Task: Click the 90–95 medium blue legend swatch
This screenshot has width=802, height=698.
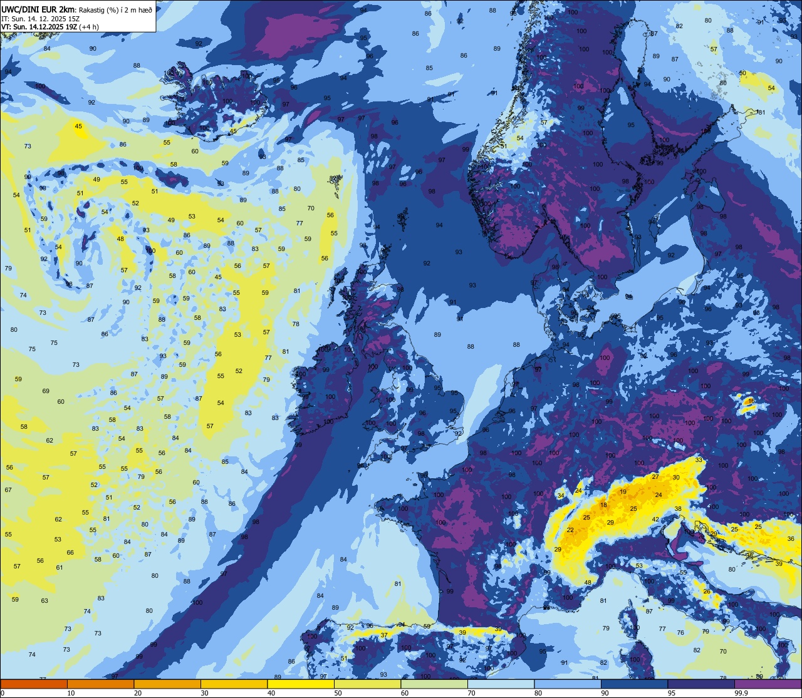Action: click(x=634, y=684)
